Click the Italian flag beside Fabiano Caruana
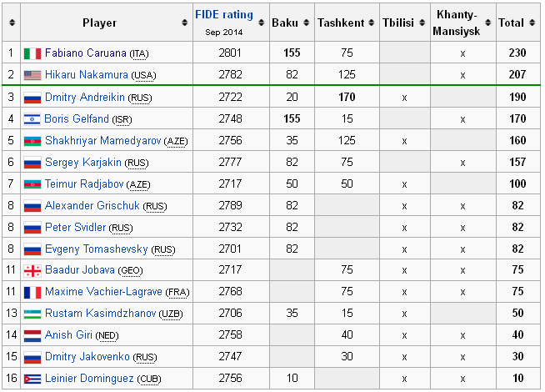545x392 pixels. 32,53
